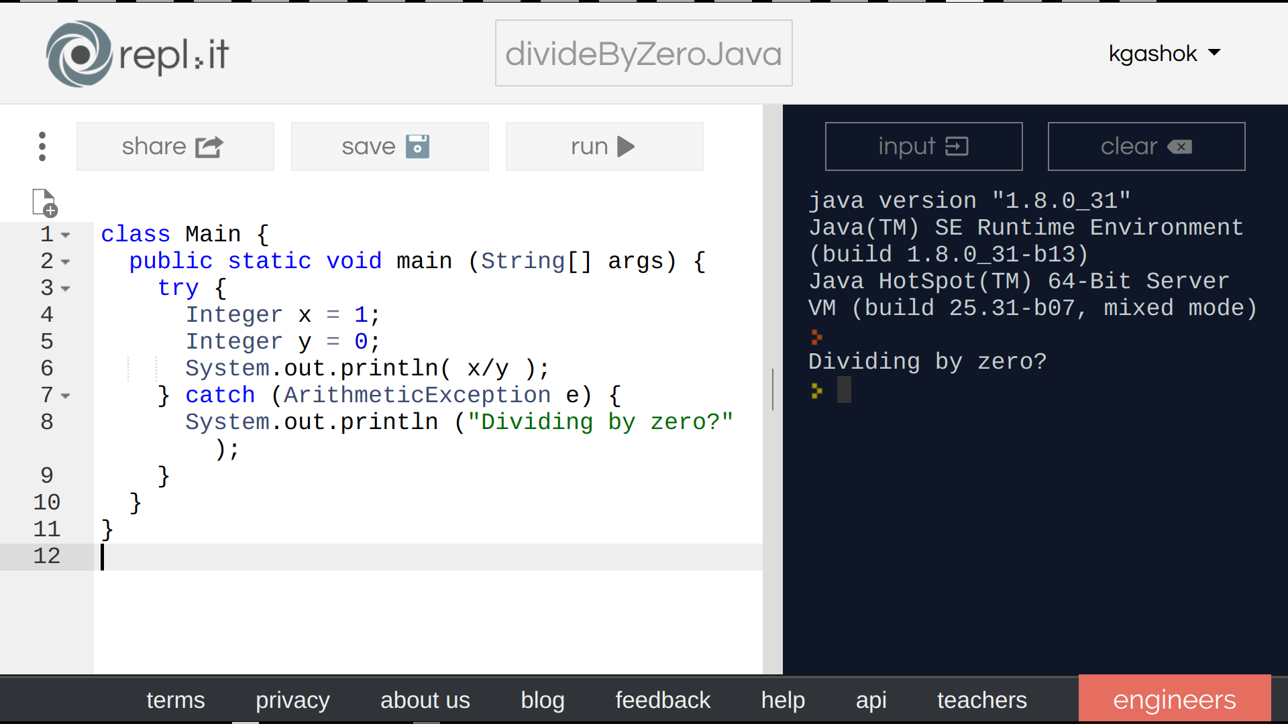Screen dimensions: 1288x724
Task: Click line number 12 in gutter
Action: (x=47, y=556)
